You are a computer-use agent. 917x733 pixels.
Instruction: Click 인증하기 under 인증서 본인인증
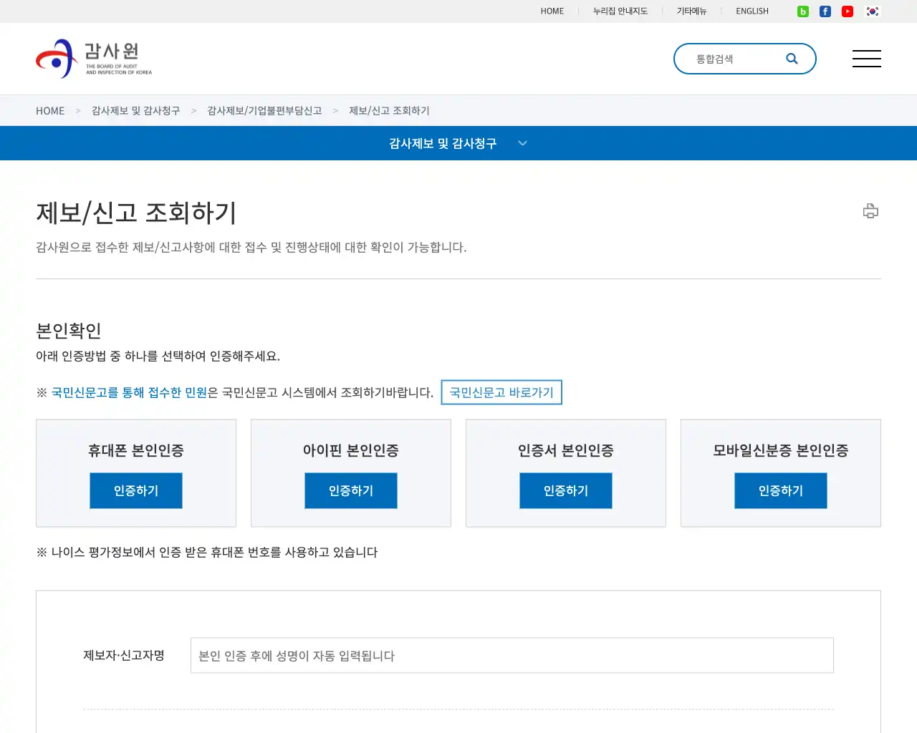click(566, 490)
